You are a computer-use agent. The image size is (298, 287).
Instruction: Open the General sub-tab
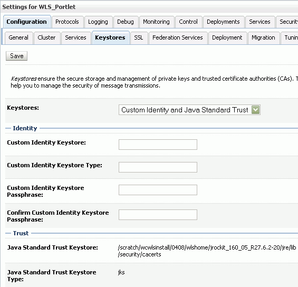tap(18, 37)
